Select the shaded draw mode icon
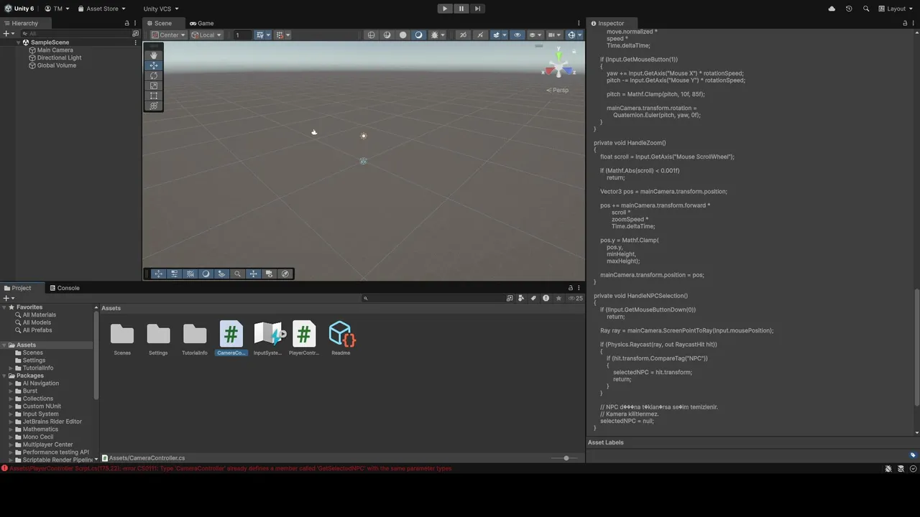Screen dimensions: 920x517 (419, 34)
